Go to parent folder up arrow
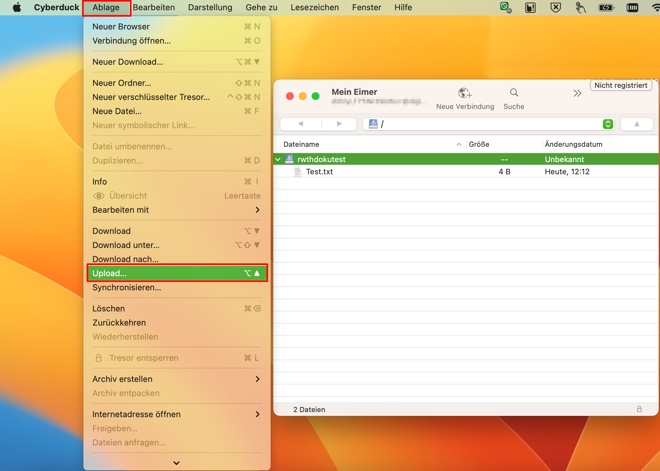This screenshot has width=660, height=471. pos(637,124)
